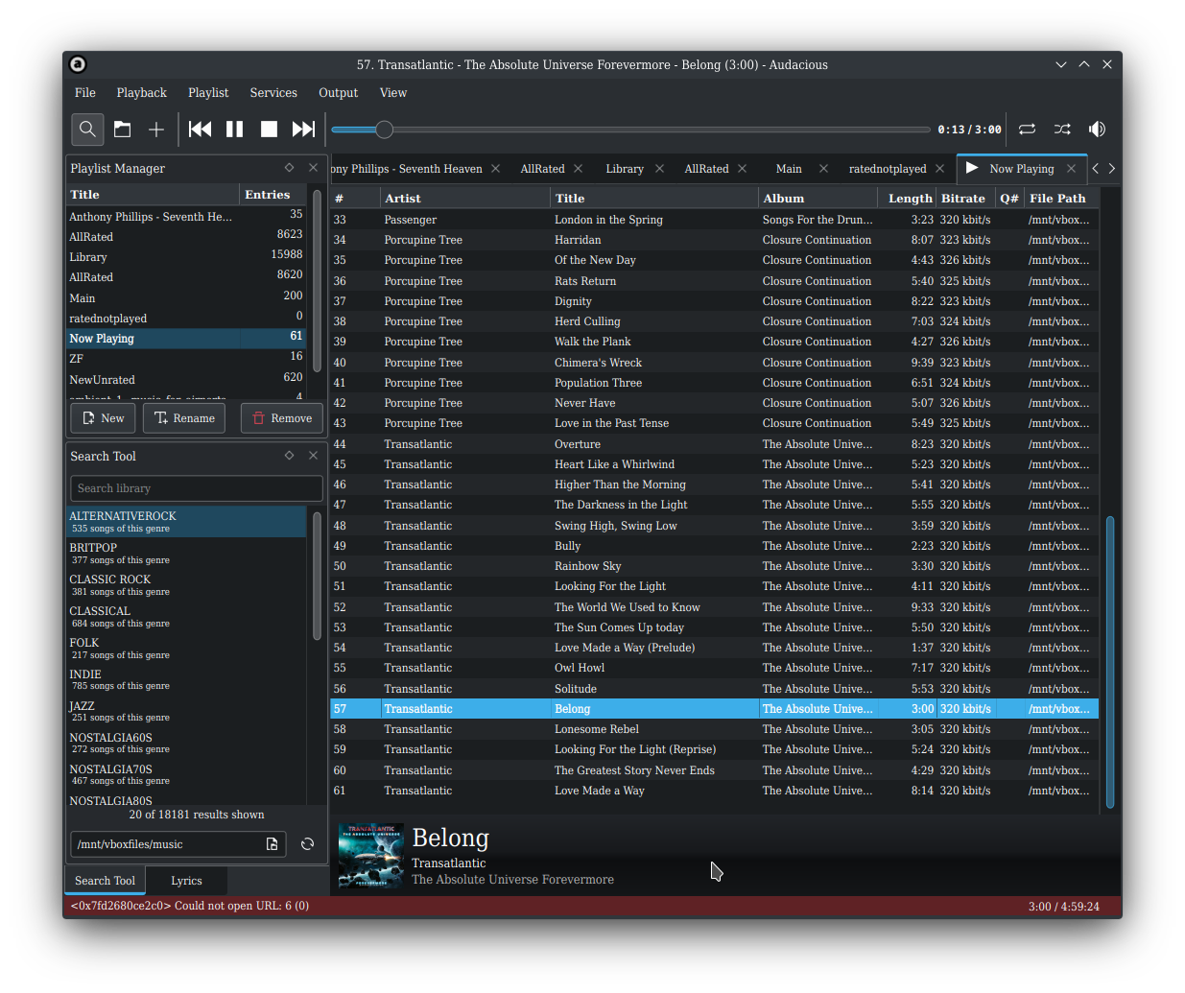Click the Remove playlist button
The image size is (1185, 993).
coord(282,418)
